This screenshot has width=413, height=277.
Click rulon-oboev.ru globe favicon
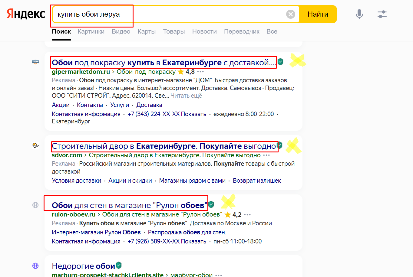point(35,205)
